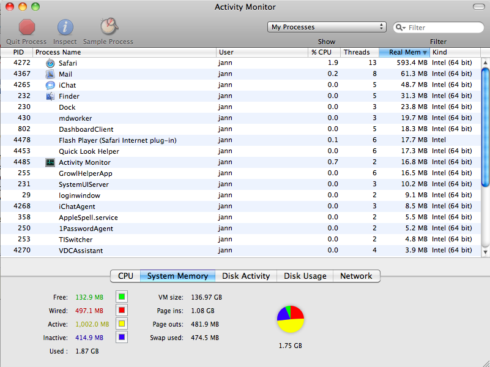Screen dimensions: 490x367
Task: Switch to the CPU tab
Action: coord(125,276)
